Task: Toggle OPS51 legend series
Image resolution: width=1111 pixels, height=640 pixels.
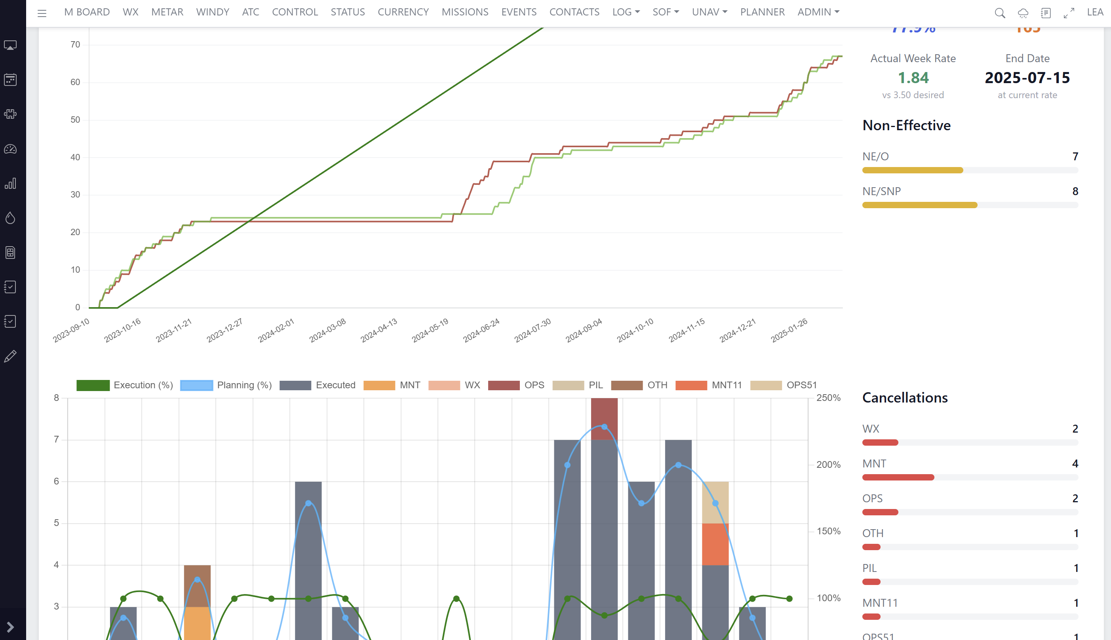Action: click(784, 386)
